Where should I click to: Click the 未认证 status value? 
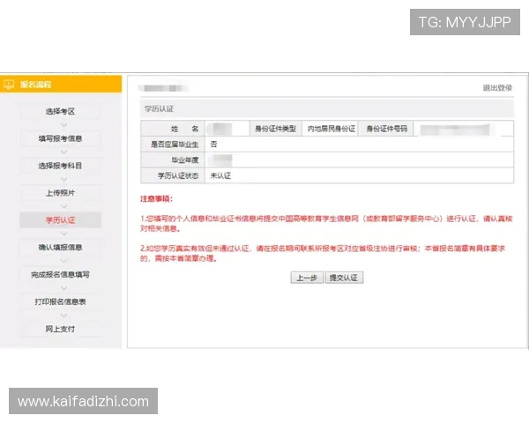[x=220, y=175]
